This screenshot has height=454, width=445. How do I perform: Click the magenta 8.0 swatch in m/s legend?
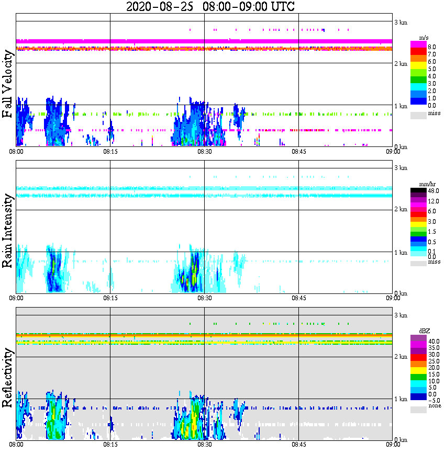[x=418, y=44]
